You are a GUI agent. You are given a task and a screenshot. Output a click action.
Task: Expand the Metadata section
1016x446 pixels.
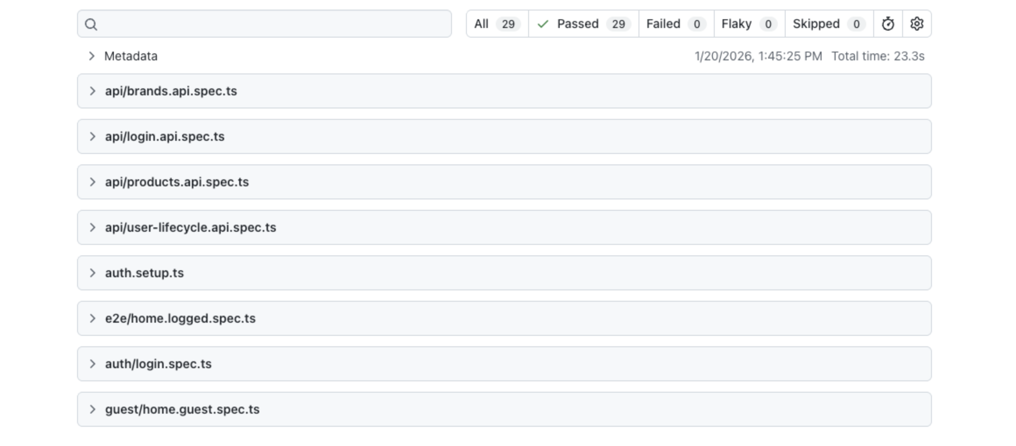coord(92,56)
